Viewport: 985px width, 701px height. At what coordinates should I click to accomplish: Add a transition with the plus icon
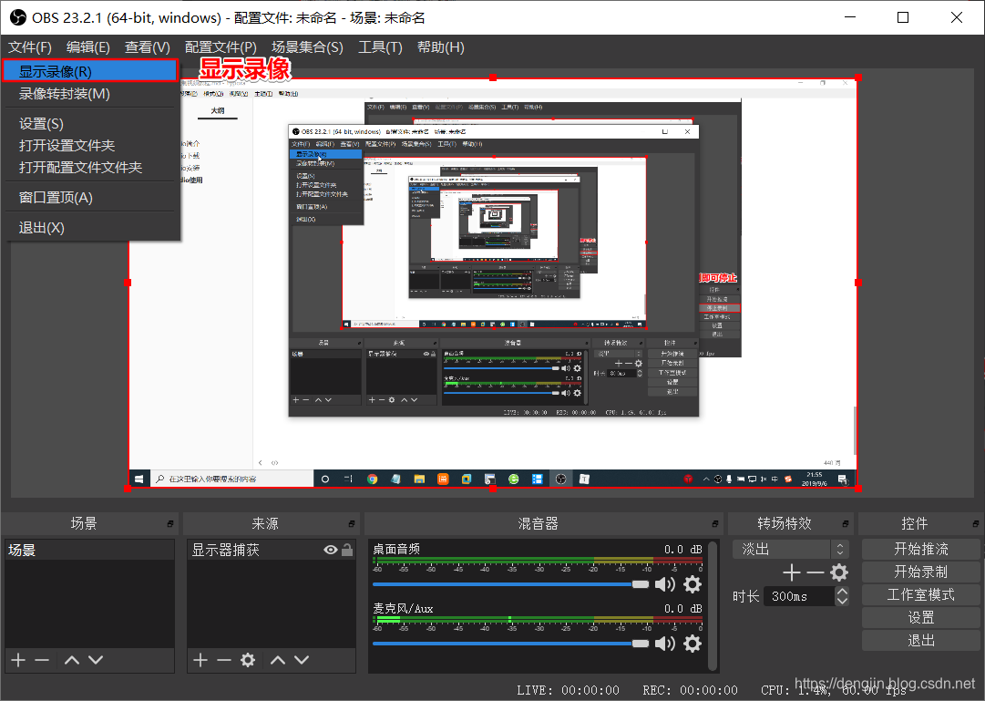pos(792,572)
